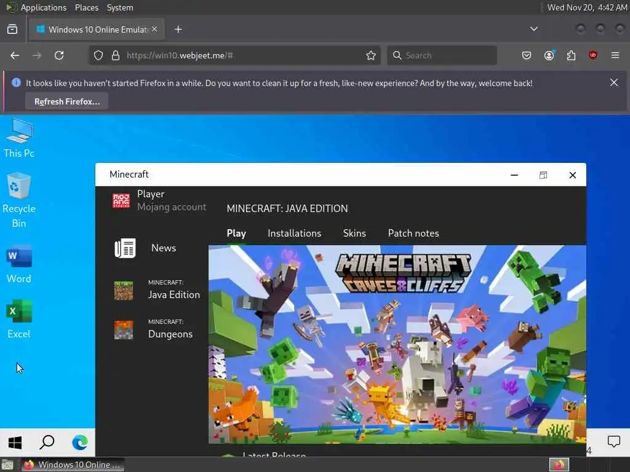Switch to the Play tab
Screen dimensions: 630x472
coord(236,233)
